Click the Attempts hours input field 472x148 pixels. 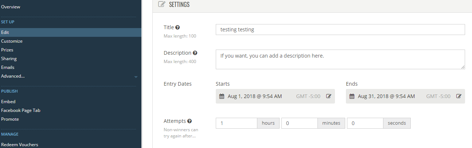(237, 123)
